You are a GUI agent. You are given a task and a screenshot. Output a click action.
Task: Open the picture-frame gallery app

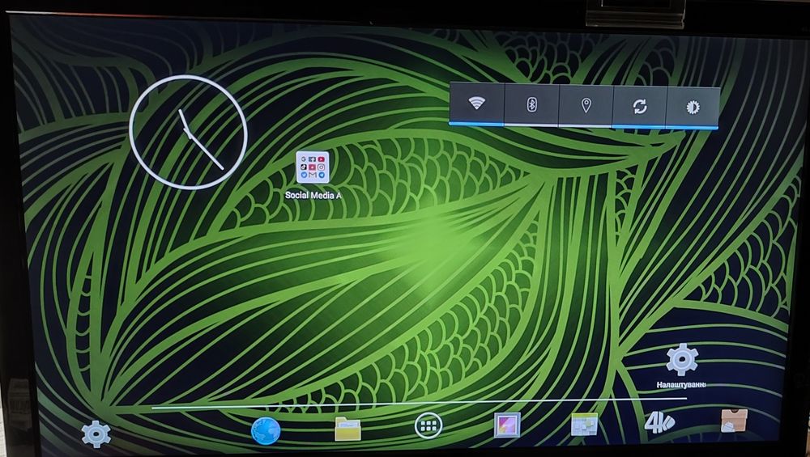(507, 425)
